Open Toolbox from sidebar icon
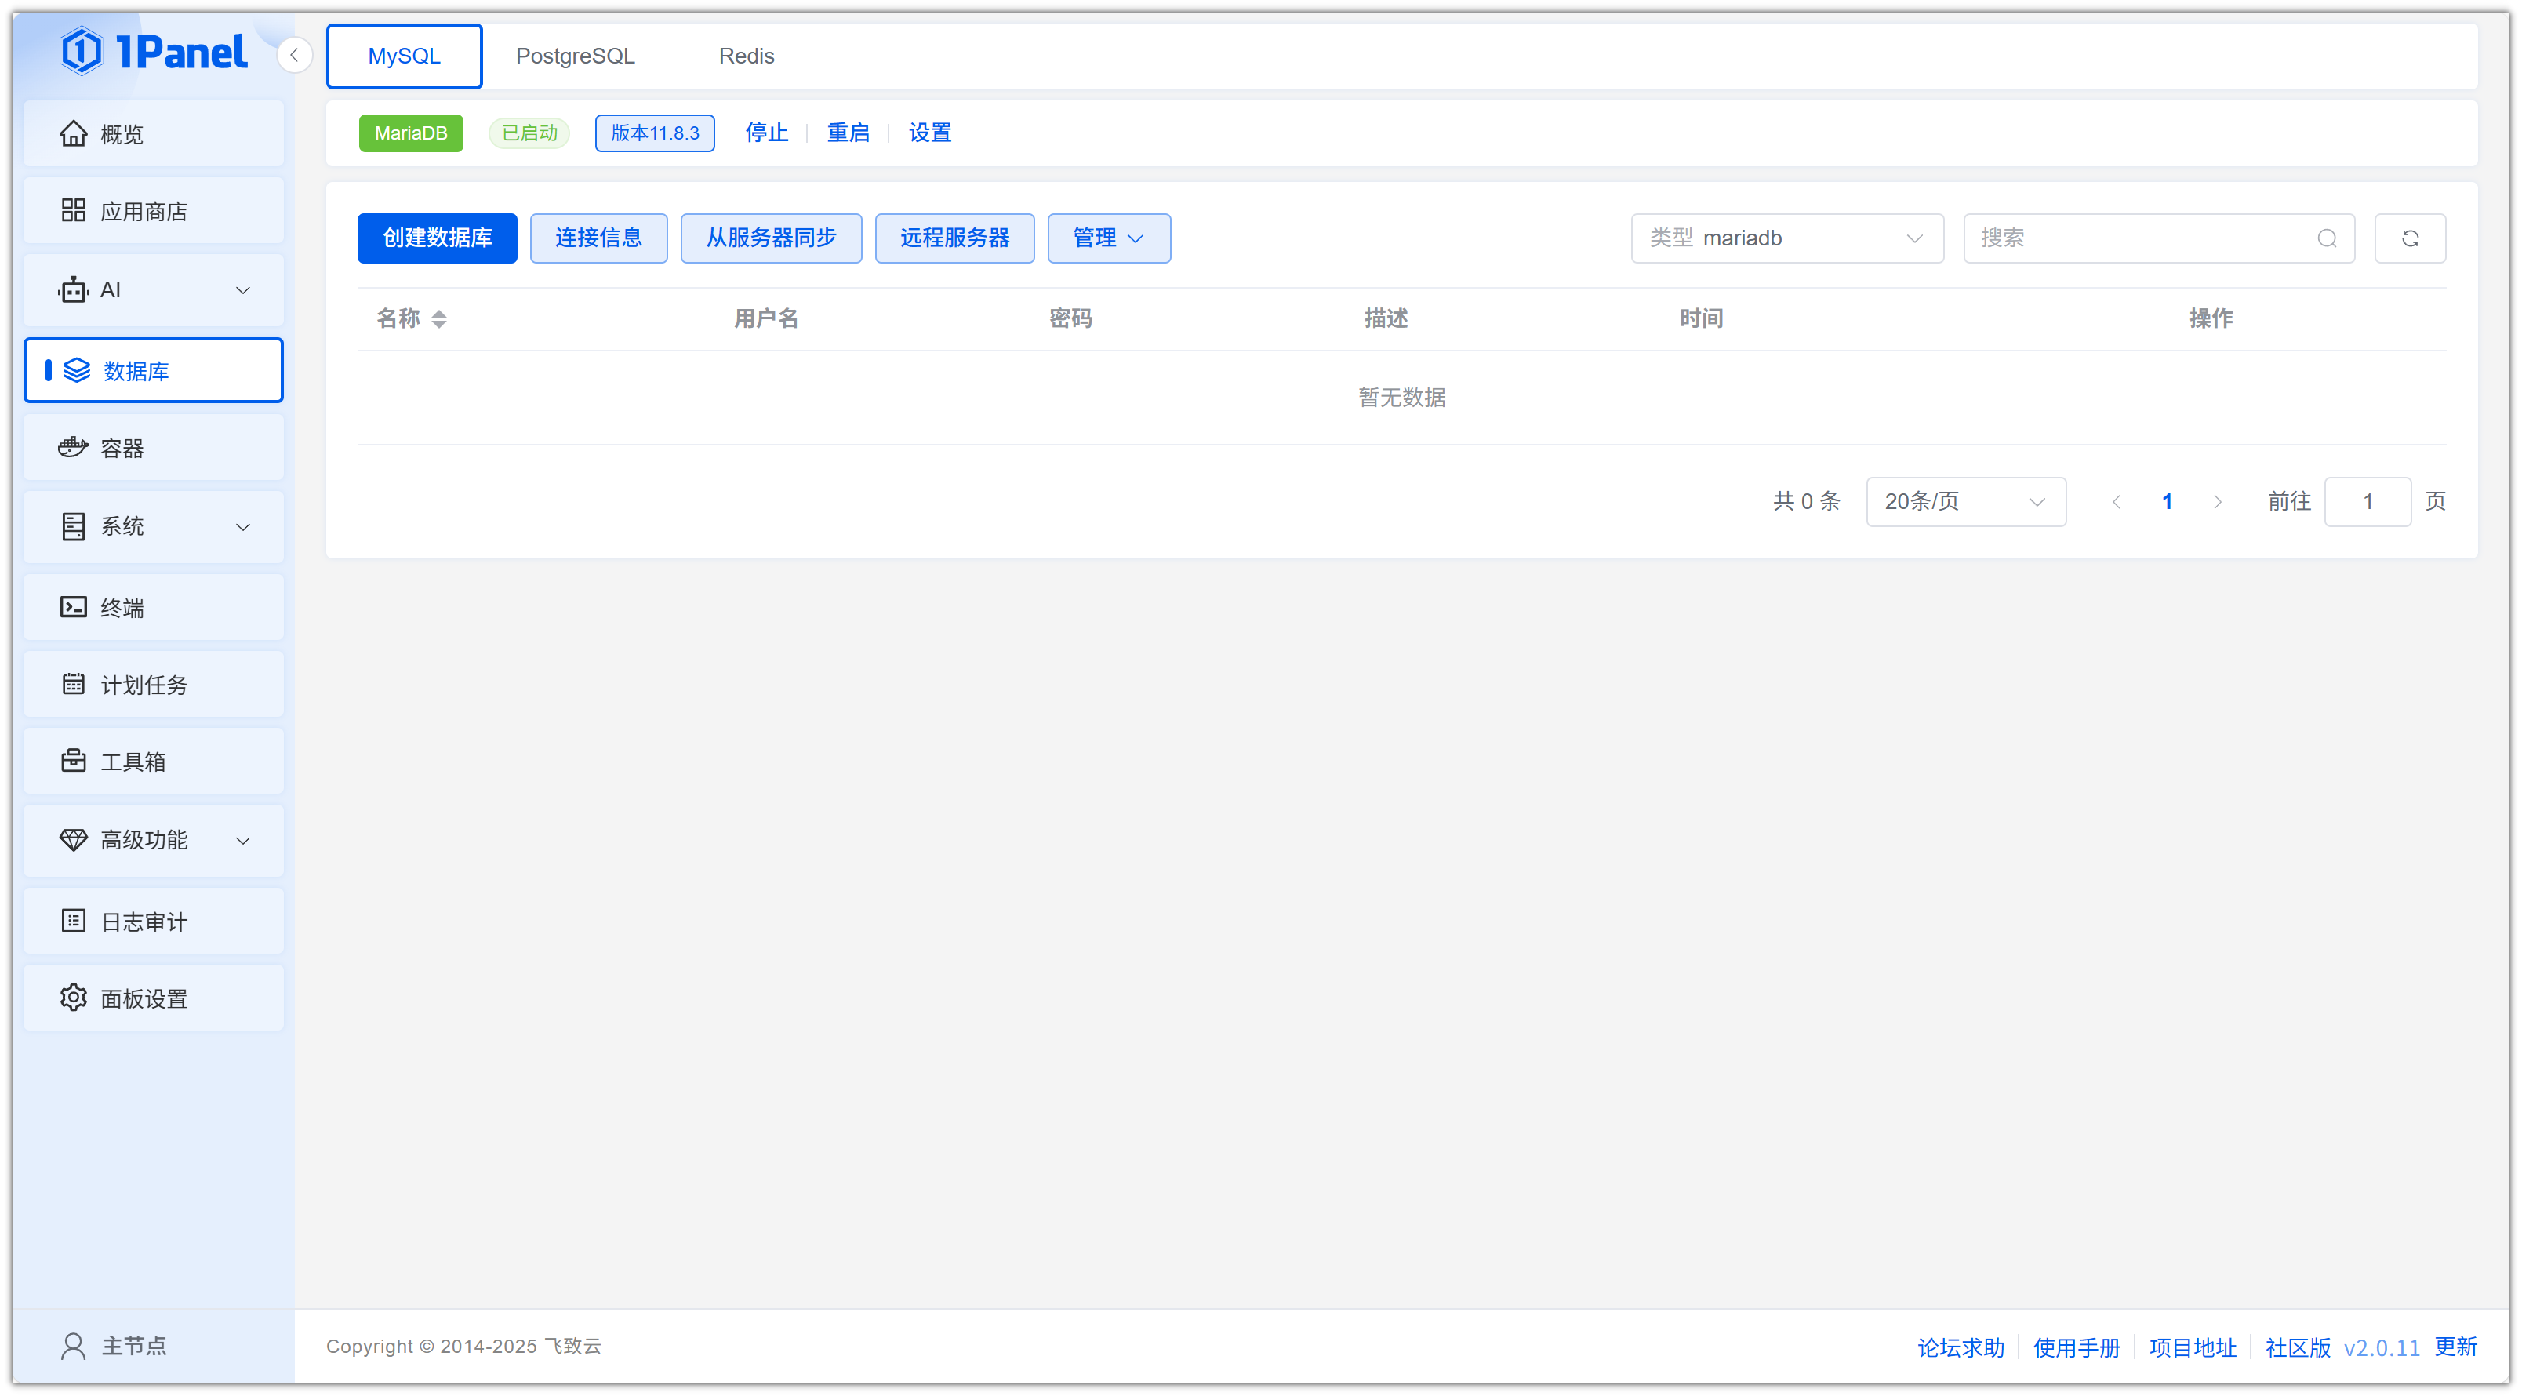 74,761
